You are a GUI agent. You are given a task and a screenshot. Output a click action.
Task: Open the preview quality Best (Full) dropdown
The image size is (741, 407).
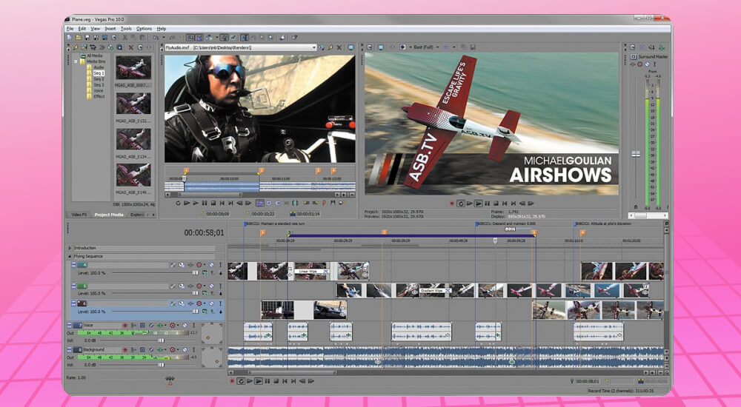pyautogui.click(x=426, y=47)
